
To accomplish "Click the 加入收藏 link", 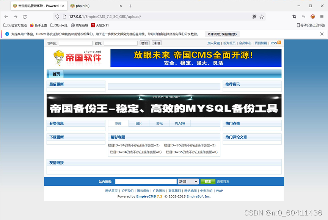I will (x=213, y=43).
